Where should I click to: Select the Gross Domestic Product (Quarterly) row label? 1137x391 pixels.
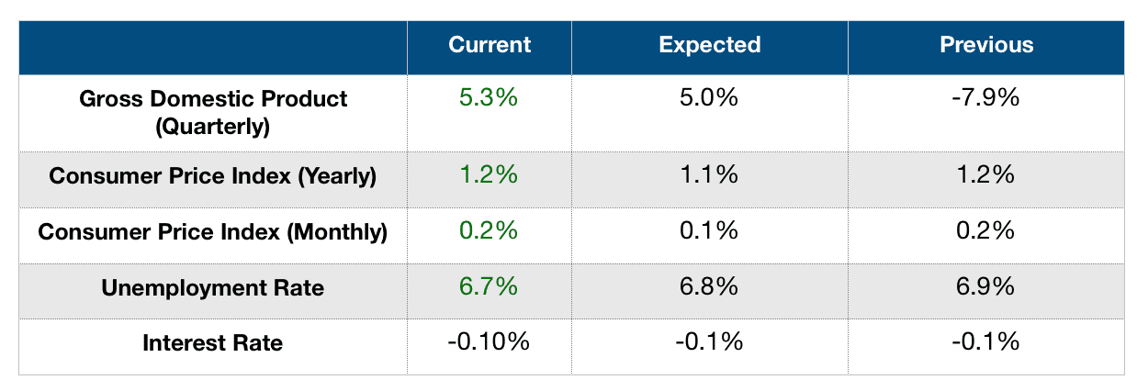(x=213, y=113)
